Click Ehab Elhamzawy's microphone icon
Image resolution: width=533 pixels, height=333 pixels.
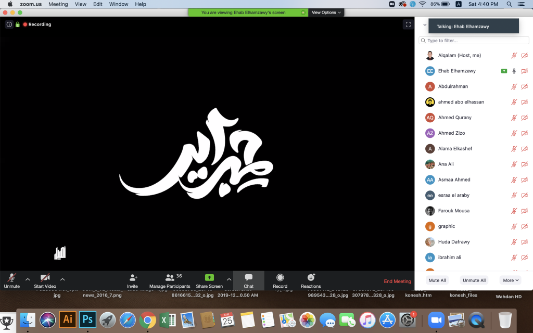pyautogui.click(x=514, y=71)
